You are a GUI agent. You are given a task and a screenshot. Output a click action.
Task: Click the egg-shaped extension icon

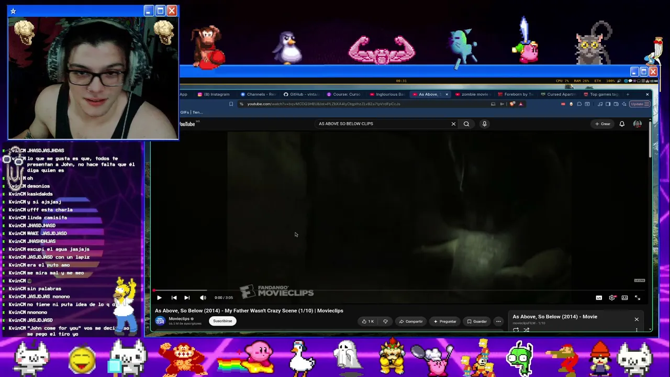click(571, 104)
